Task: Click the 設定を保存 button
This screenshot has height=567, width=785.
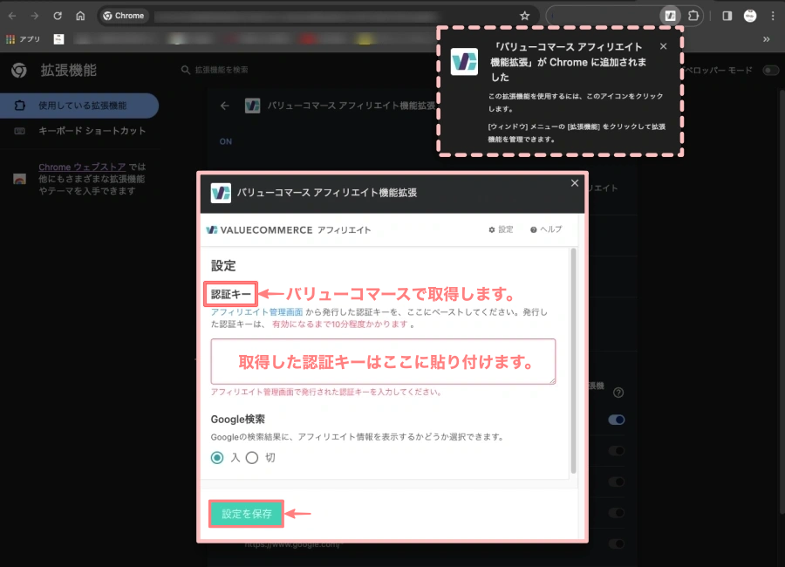Action: pos(246,514)
